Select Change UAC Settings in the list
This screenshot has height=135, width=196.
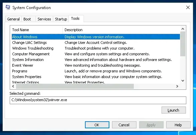(x=96, y=43)
